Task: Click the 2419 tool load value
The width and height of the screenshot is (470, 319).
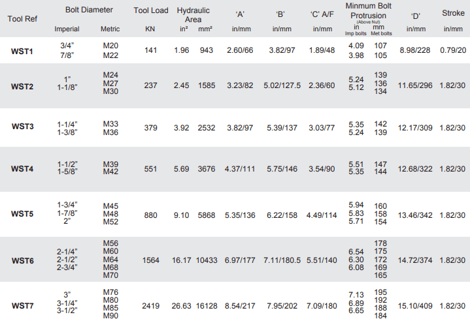Action: click(x=150, y=304)
